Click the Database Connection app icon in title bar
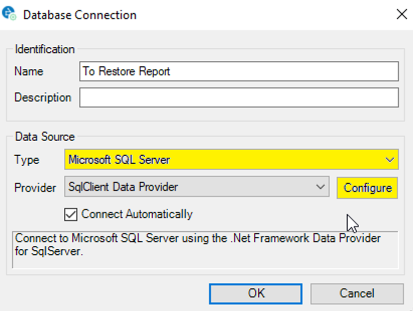This screenshot has height=311, width=413. pyautogui.click(x=10, y=14)
